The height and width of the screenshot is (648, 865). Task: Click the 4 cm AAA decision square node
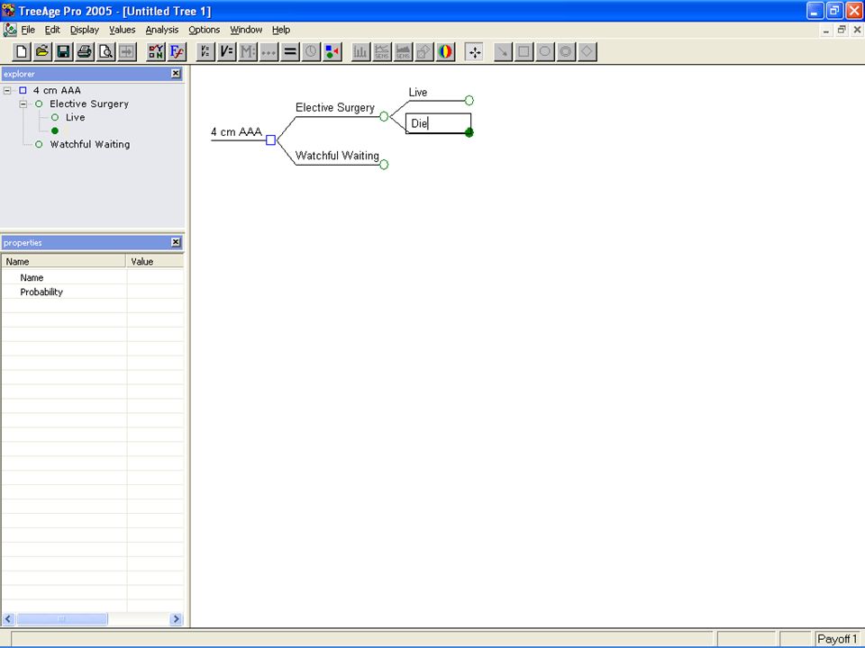270,140
